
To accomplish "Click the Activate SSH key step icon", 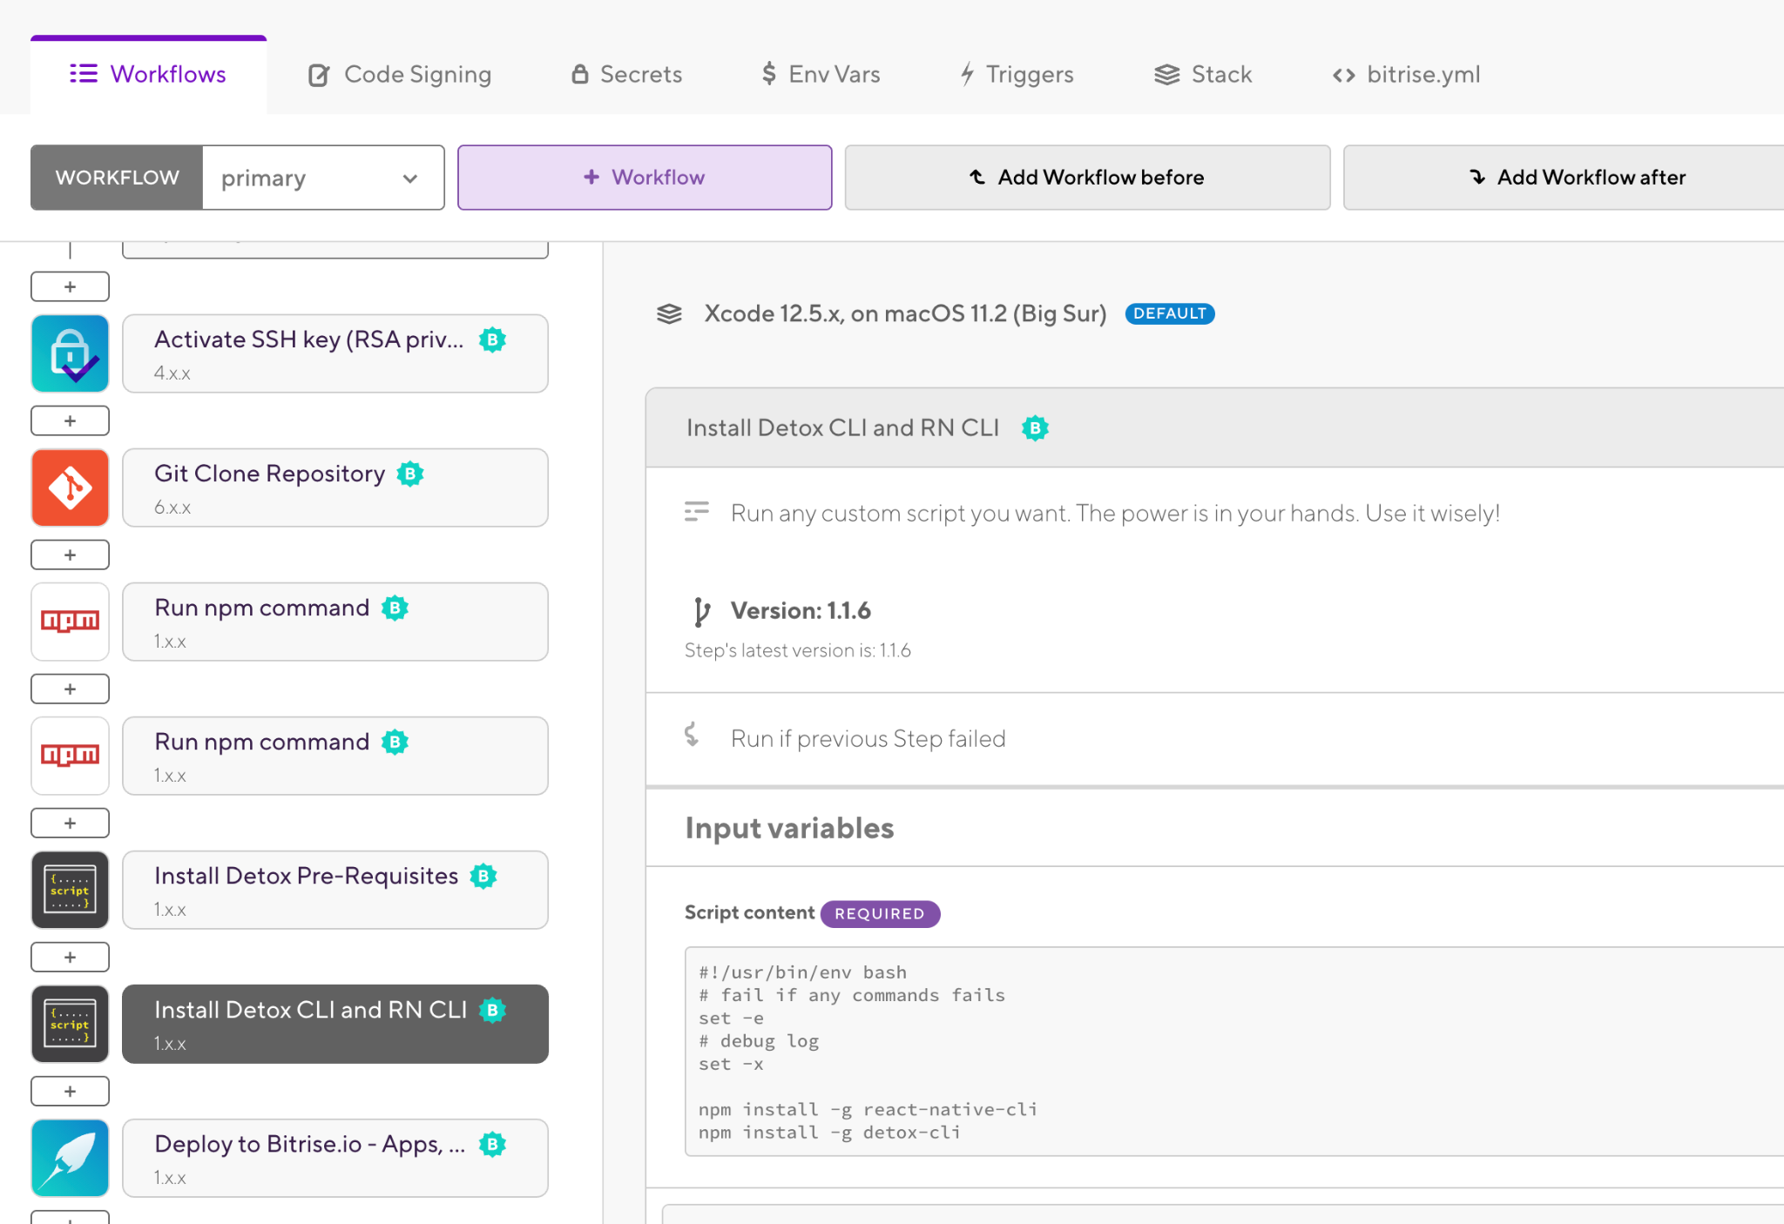I will pos(71,353).
